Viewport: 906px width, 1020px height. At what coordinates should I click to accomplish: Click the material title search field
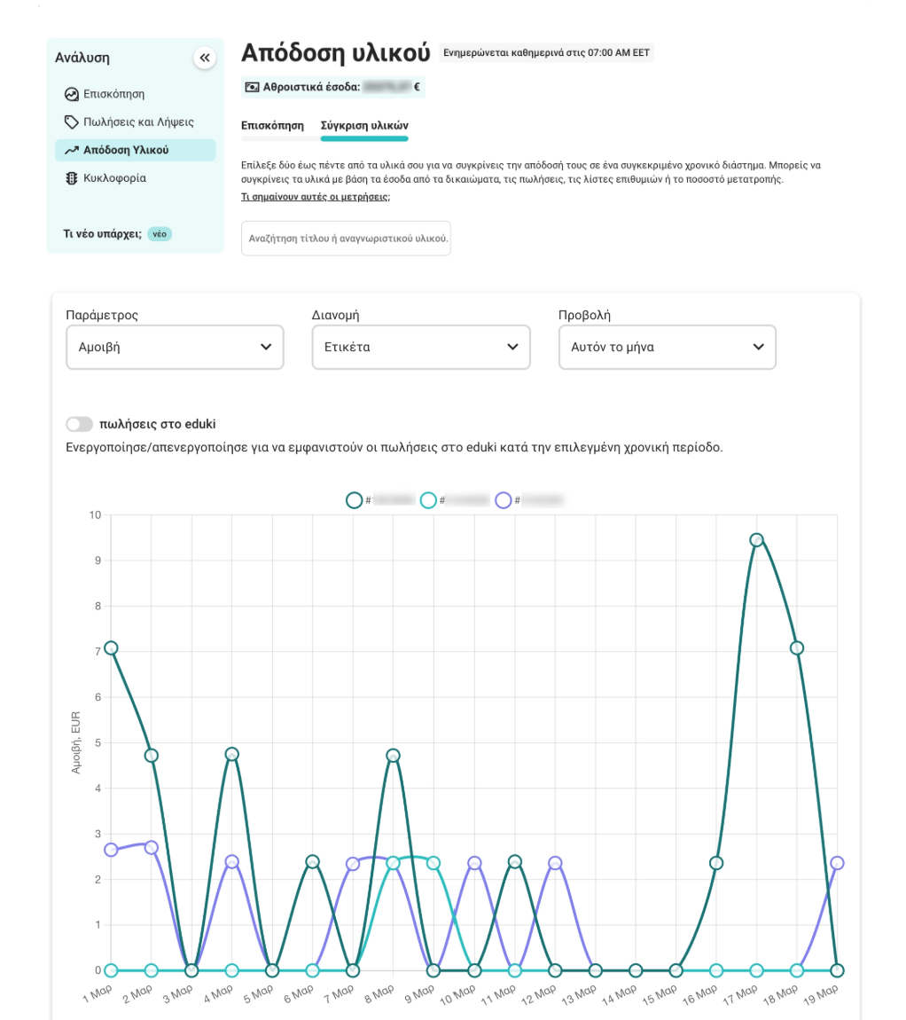click(x=346, y=239)
